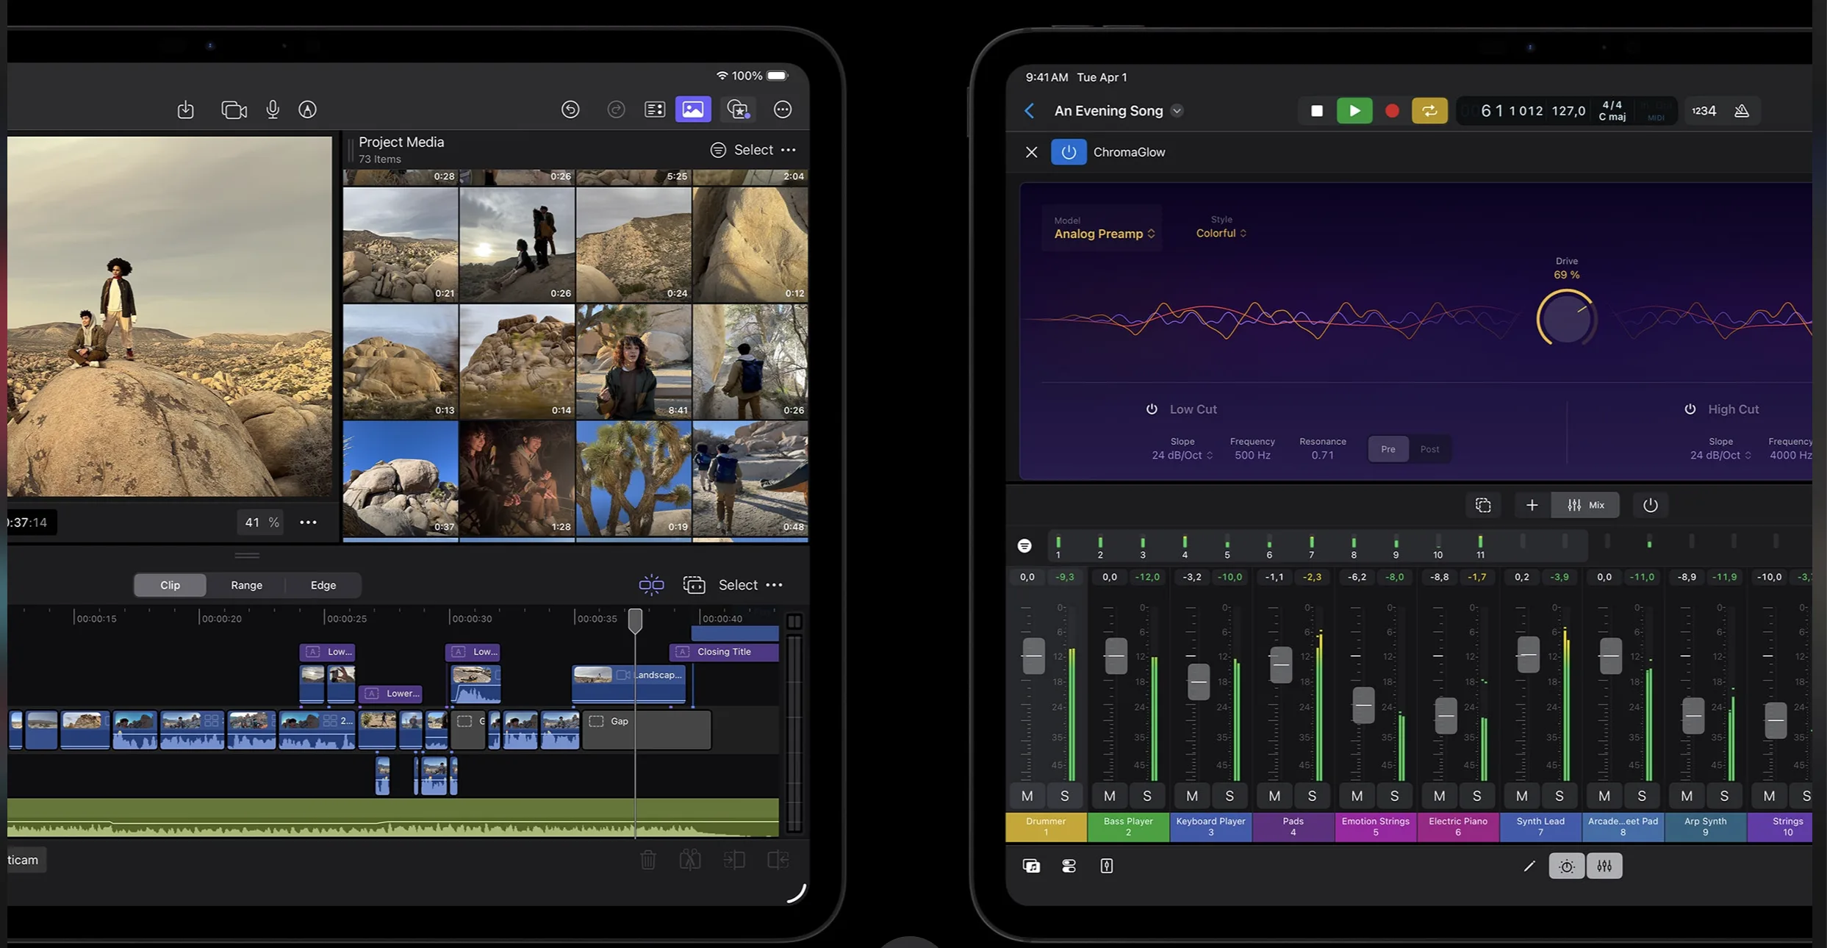Viewport: 1827px width, 948px height.
Task: Mute the Drummer track
Action: [x=1026, y=795]
